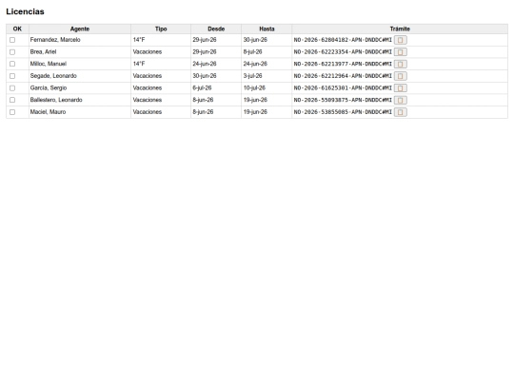Image resolution: width=514 pixels, height=385 pixels.
Task: Select agent name Segade, Leonardo
Action: click(x=53, y=76)
